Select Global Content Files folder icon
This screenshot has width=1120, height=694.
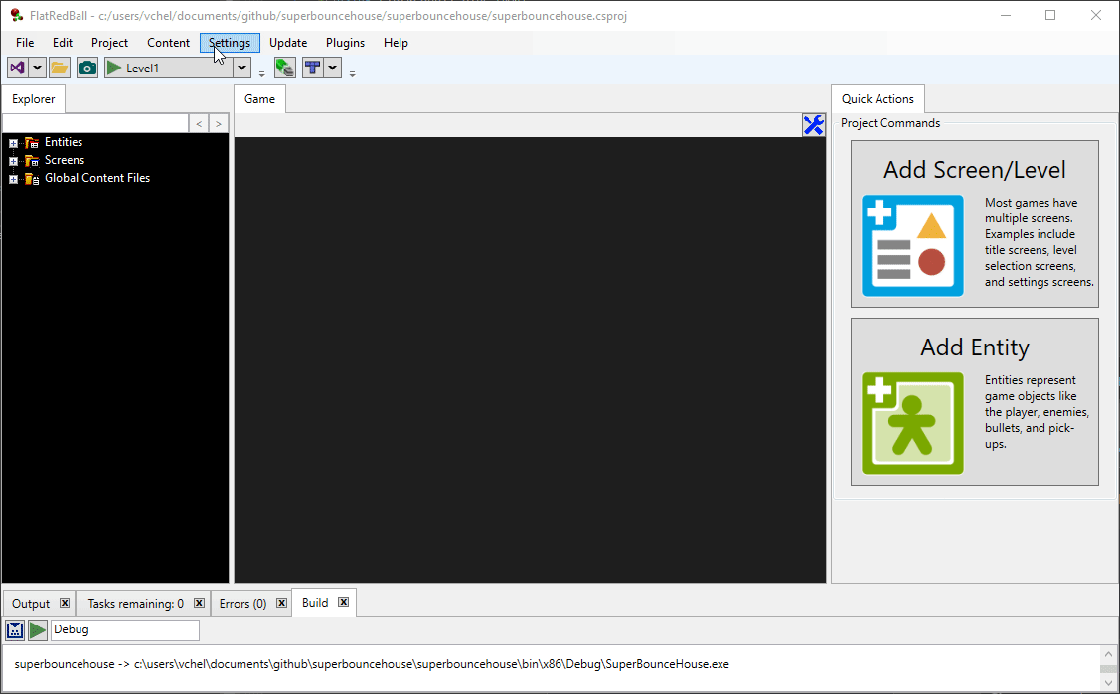pos(32,179)
